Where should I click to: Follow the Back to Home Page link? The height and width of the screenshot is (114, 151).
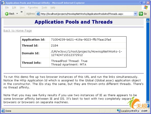(x=18, y=31)
